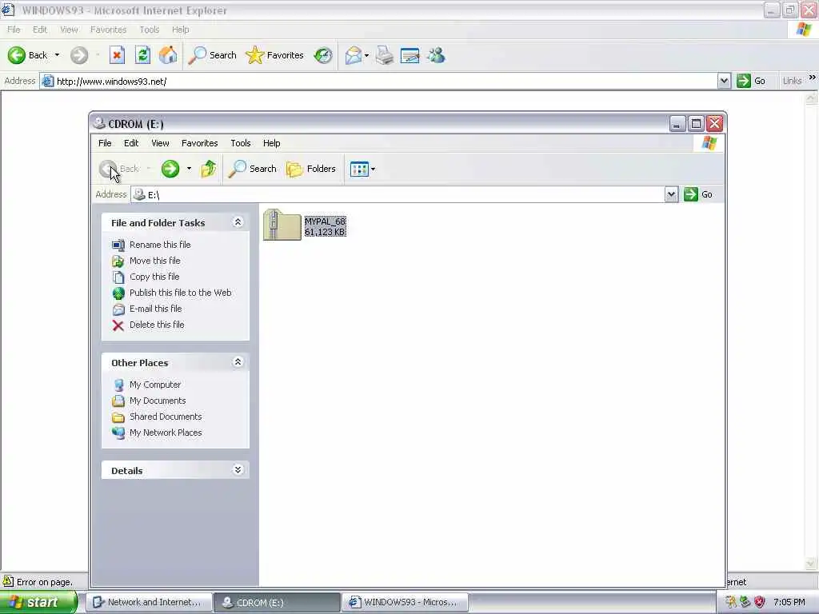This screenshot has height=614, width=819.
Task: Click the tray clock showing 7:05 PM
Action: [789, 602]
